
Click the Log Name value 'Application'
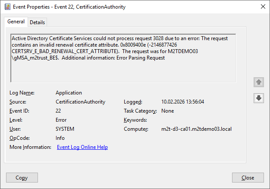click(x=69, y=93)
